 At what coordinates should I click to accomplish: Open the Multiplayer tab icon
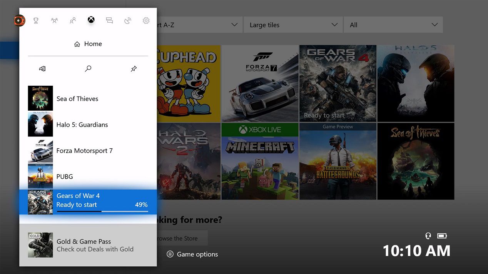(x=54, y=20)
